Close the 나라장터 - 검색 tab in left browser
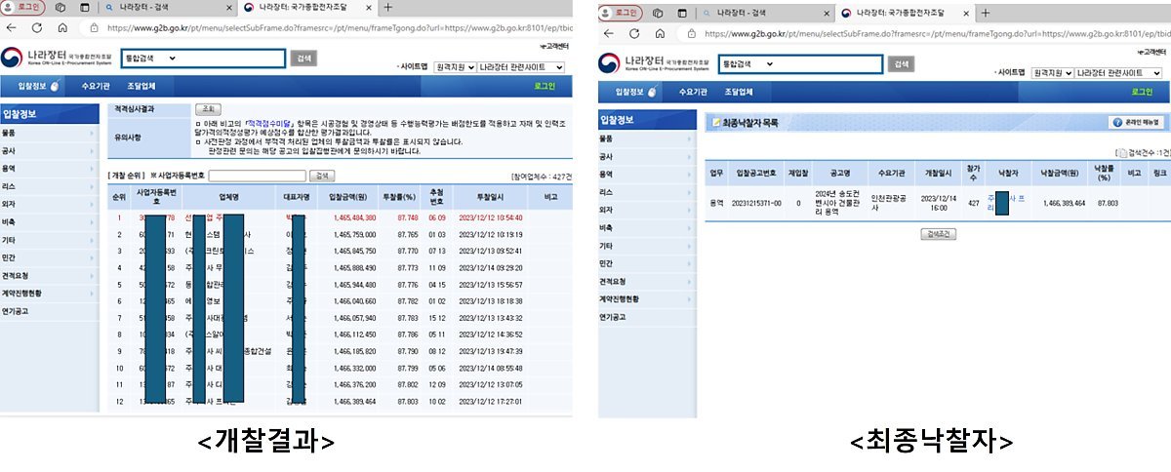Image resolution: width=1171 pixels, height=472 pixels. [x=229, y=8]
